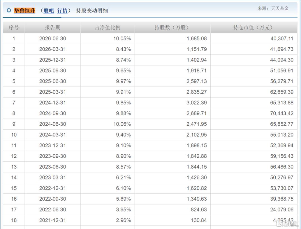The height and width of the screenshot is (229, 301).
Task: Select the 10.05% net value ratio cell
Action: click(x=108, y=38)
